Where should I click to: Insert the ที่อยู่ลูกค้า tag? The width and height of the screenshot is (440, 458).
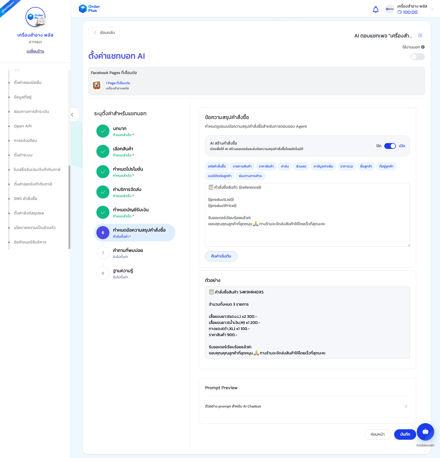tap(386, 166)
